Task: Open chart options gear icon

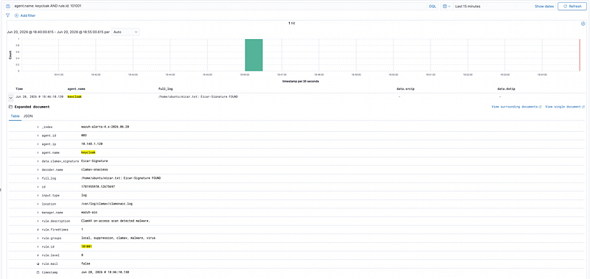Action: point(583,24)
